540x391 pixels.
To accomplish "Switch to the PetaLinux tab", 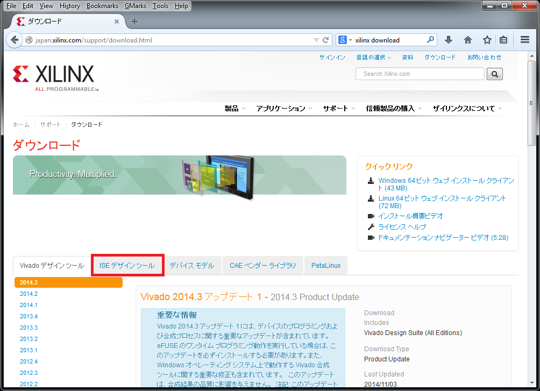I will [x=326, y=266].
